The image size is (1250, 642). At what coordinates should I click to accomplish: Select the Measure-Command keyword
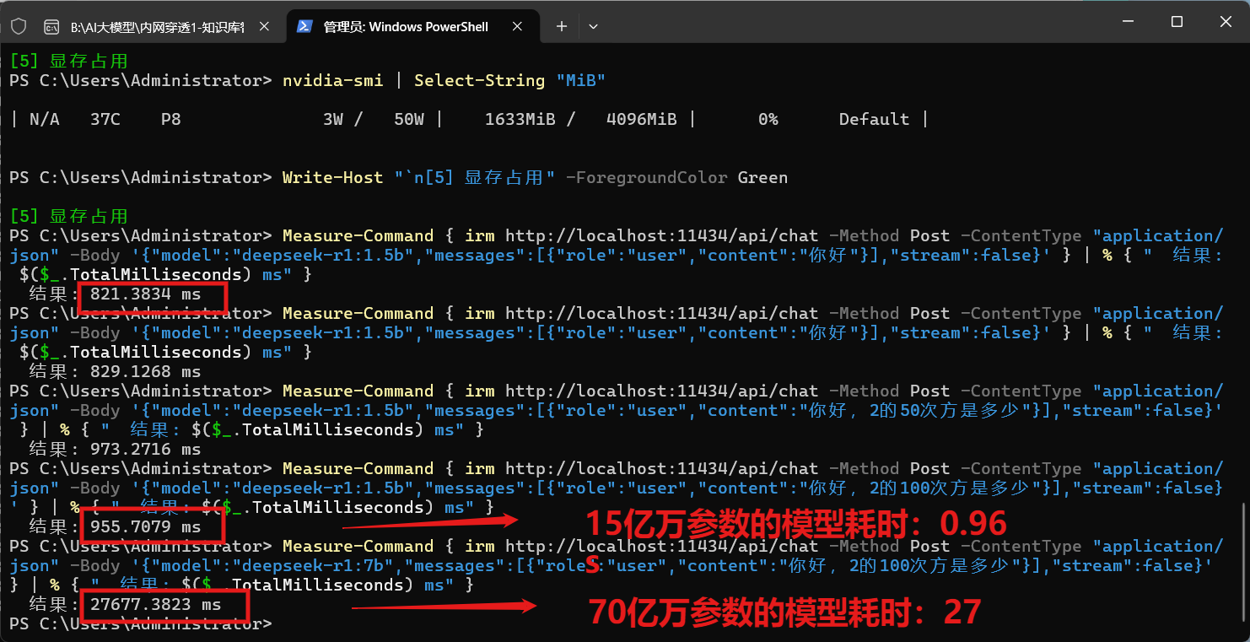tap(358, 235)
